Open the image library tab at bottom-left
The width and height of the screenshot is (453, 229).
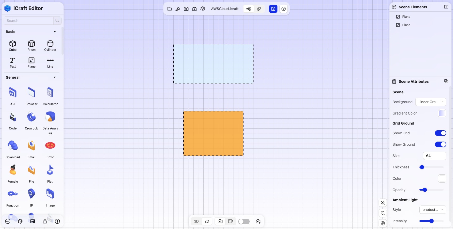33,221
